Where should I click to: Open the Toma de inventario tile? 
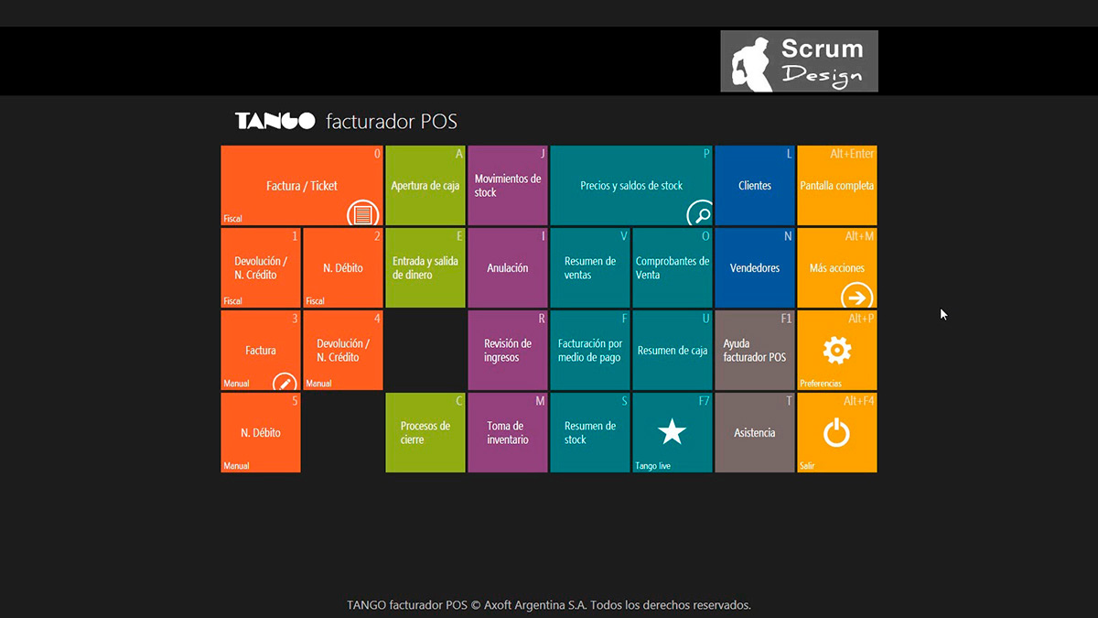tap(508, 433)
